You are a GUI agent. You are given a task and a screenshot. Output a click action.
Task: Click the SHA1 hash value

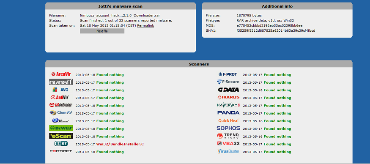coord(276,30)
